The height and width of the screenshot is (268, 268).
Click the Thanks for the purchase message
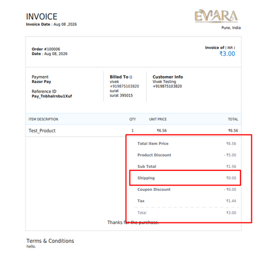(x=133, y=222)
